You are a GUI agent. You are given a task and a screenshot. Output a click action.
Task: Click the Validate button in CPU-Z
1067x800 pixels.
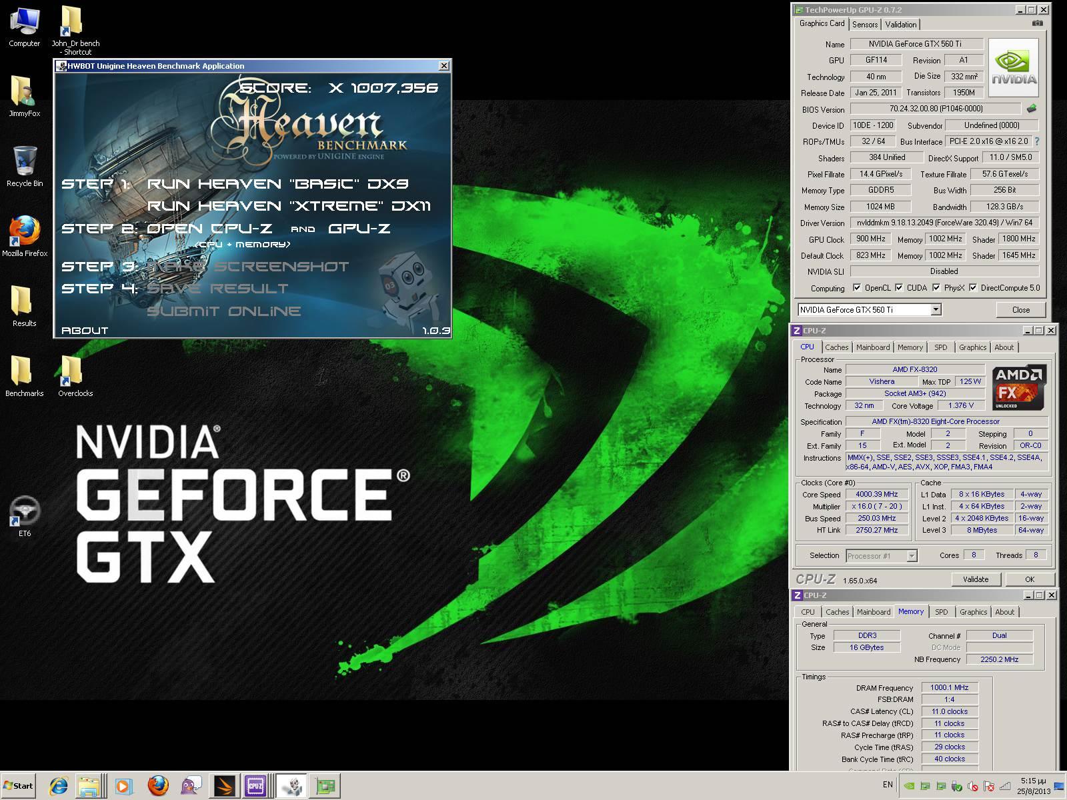pos(976,579)
